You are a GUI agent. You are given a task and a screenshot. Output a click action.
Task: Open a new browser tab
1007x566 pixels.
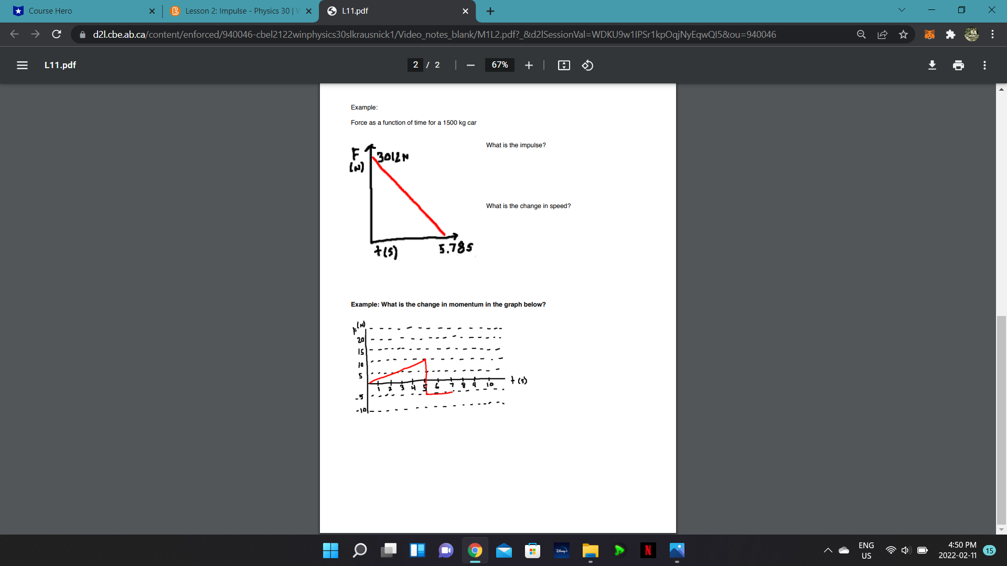coord(490,10)
